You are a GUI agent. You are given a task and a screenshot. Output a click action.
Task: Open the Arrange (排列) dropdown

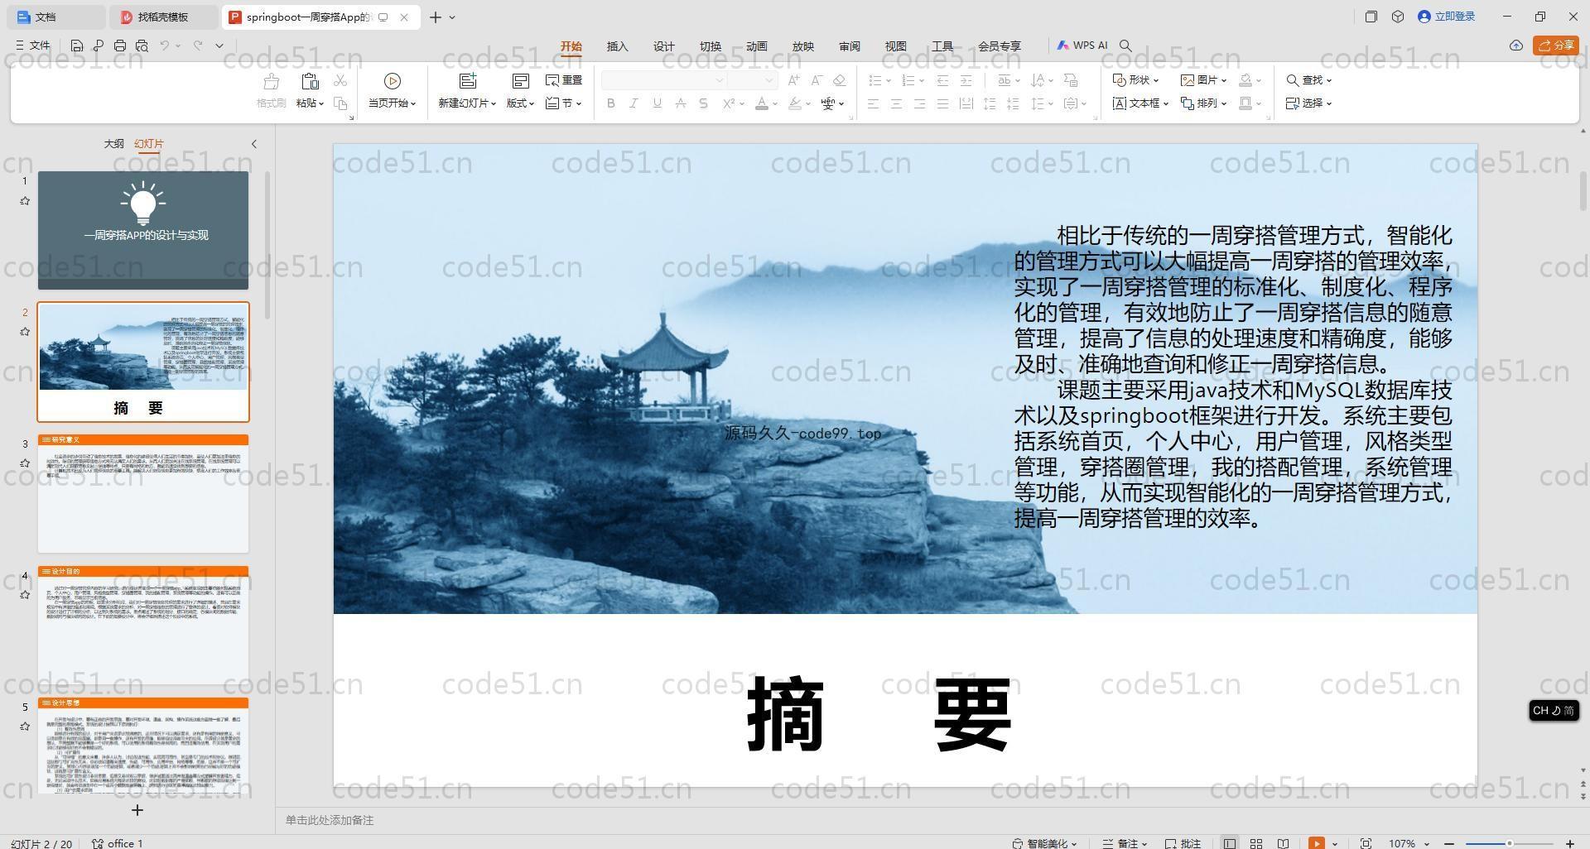click(1203, 103)
